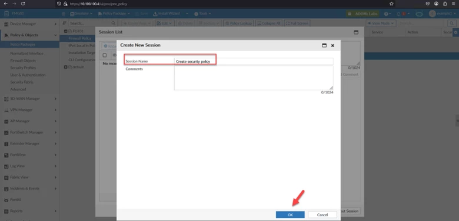The height and width of the screenshot is (221, 459).
Task: Open the Install Wizard dropdown arrow
Action: [187, 14]
